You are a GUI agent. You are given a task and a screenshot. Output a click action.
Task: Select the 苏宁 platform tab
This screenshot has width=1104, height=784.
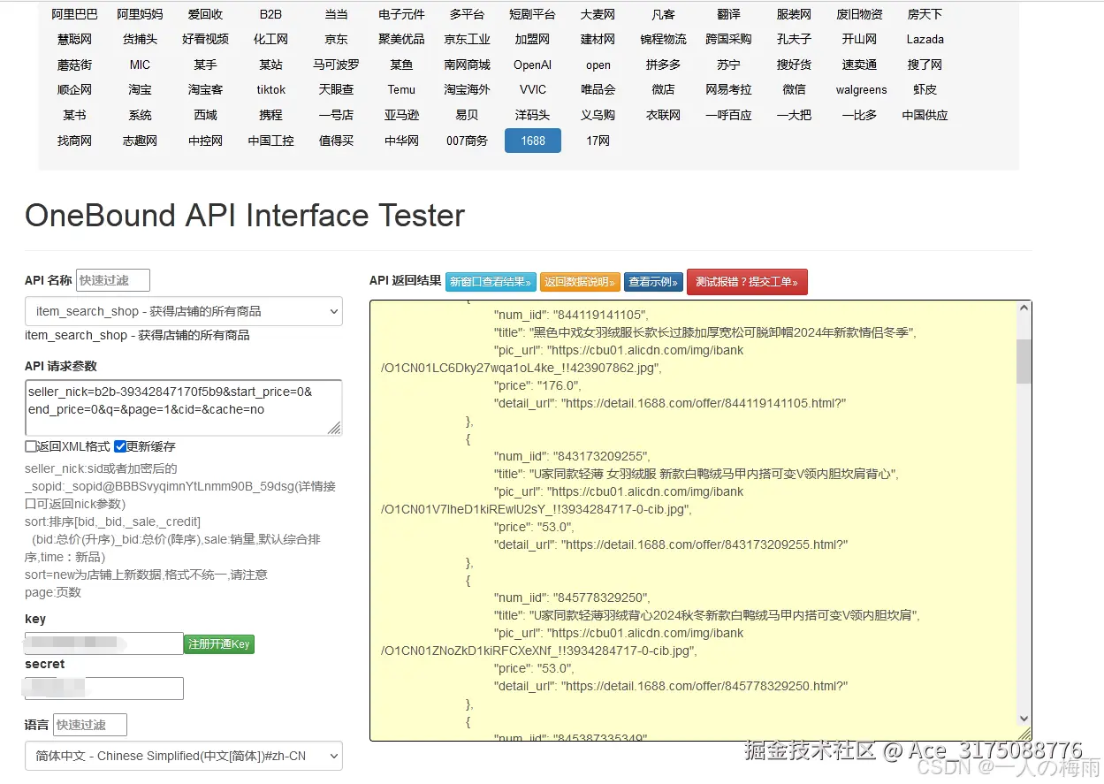click(x=728, y=65)
